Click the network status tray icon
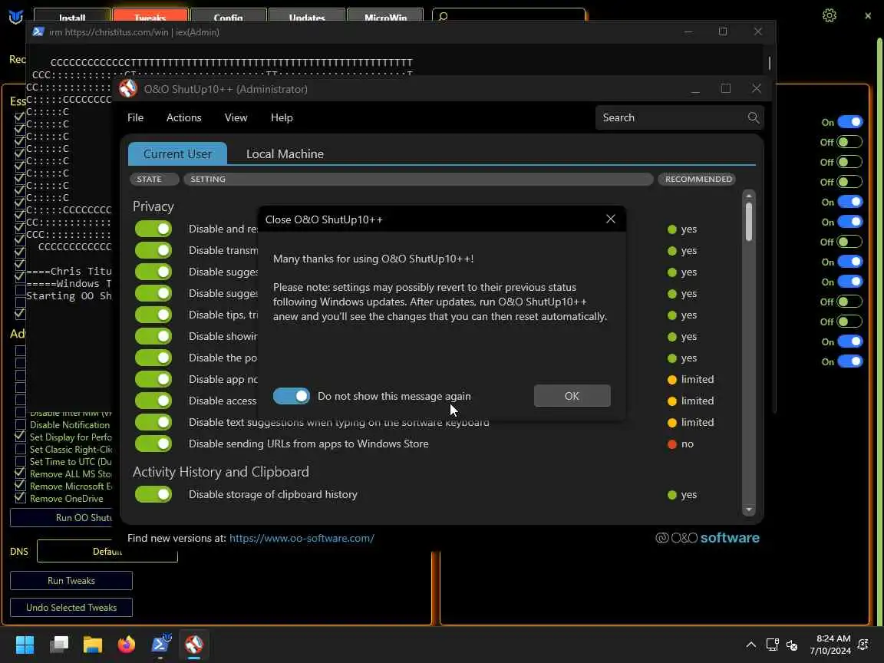 [x=772, y=645]
